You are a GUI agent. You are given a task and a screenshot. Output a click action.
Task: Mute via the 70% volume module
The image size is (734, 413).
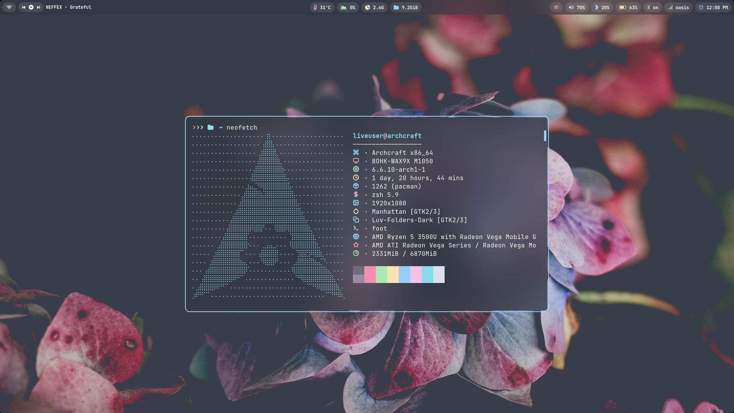point(576,7)
